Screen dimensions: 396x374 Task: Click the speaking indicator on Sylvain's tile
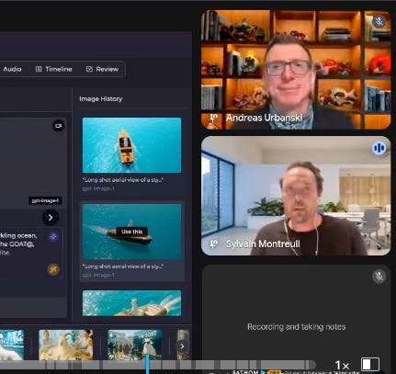tap(379, 148)
